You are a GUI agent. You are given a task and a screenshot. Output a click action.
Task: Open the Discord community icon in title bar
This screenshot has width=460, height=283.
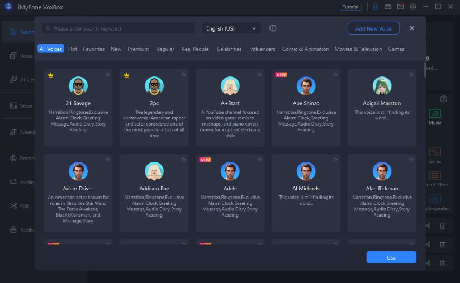[388, 7]
